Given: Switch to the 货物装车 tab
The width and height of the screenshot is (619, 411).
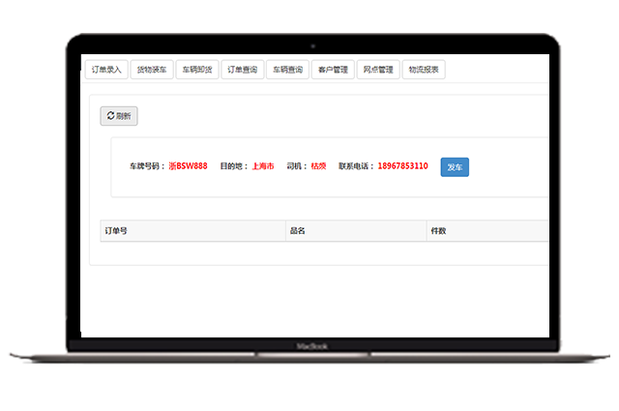Looking at the screenshot, I should click(152, 70).
